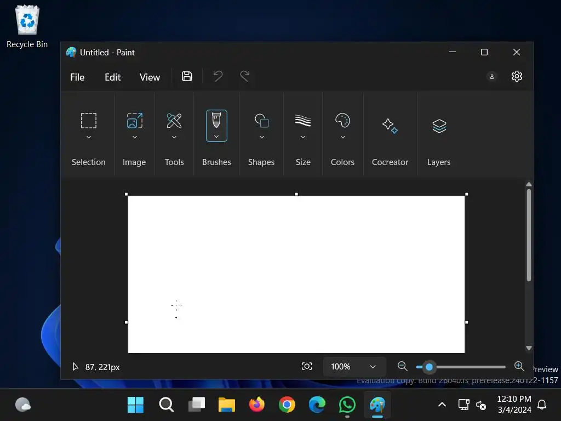Click the zoom in magnifier icon

click(519, 366)
